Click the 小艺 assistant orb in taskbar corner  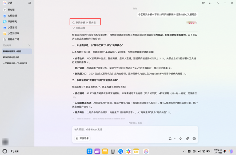coord(231,151)
